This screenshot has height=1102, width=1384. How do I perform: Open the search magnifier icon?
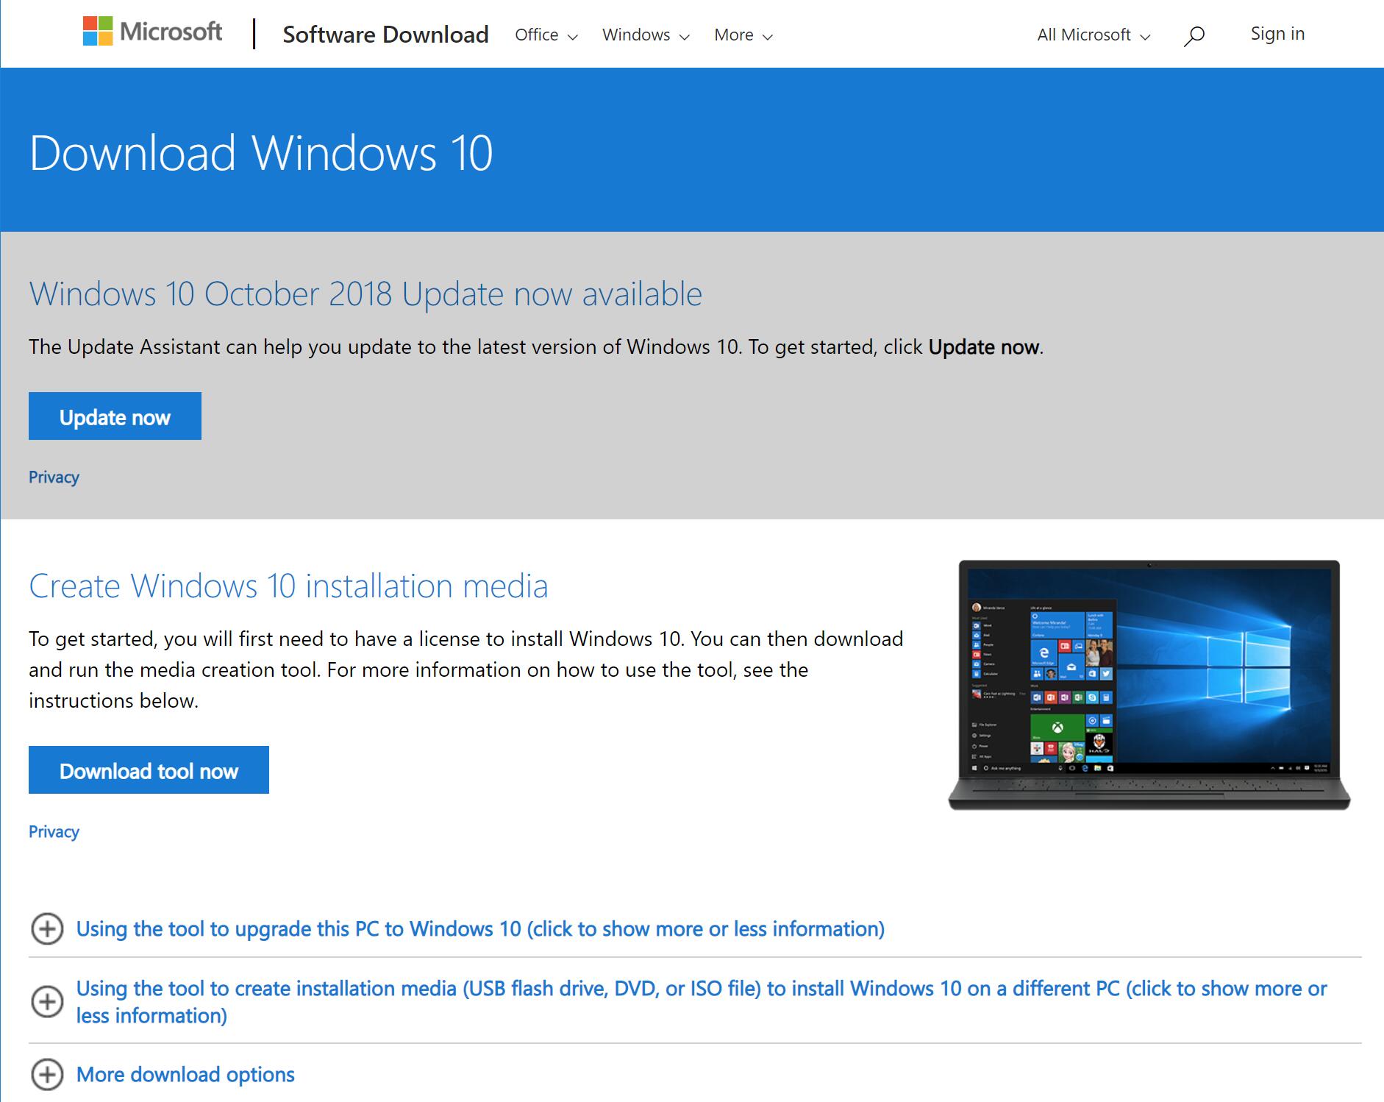coord(1194,35)
